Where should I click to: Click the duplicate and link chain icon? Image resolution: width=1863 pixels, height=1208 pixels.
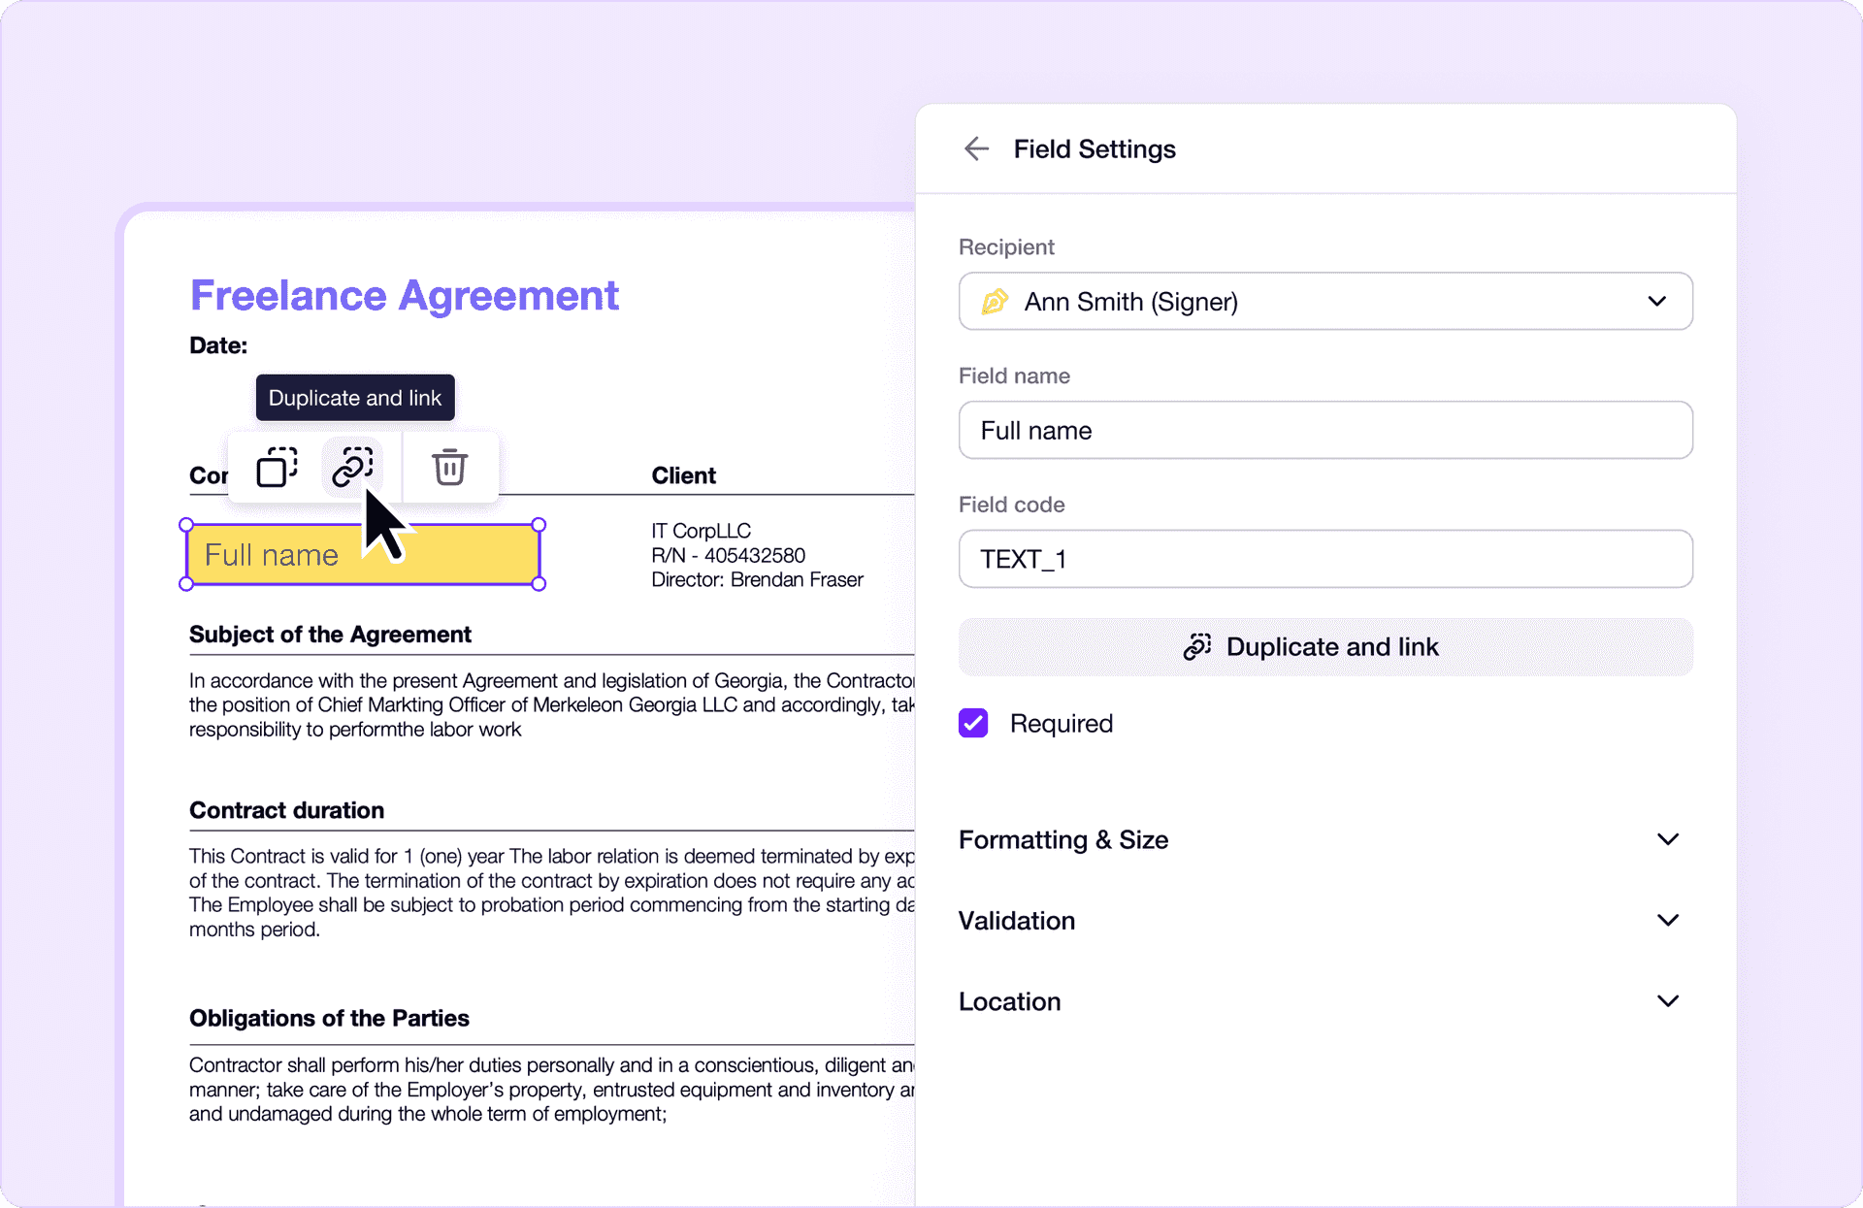pos(353,467)
